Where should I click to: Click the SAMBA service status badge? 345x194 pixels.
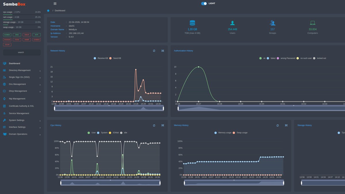pos(7,35)
